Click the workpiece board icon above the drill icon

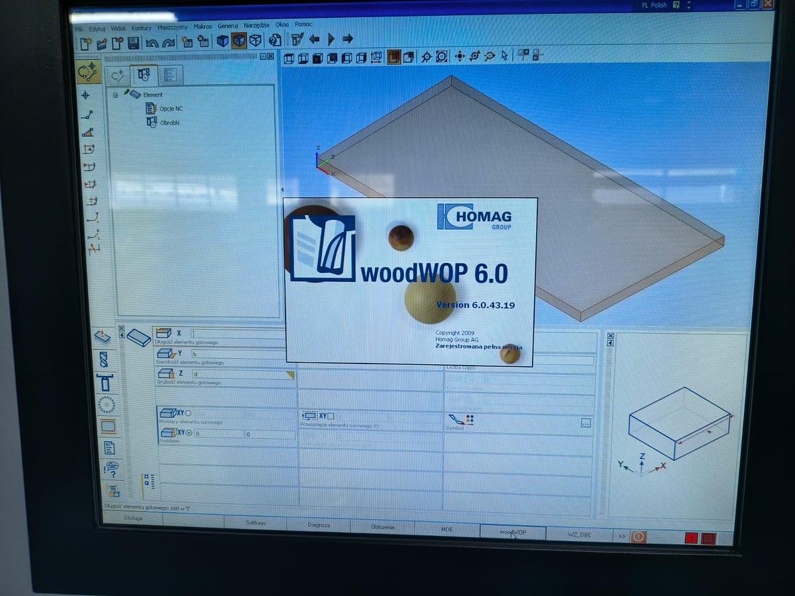pyautogui.click(x=101, y=337)
